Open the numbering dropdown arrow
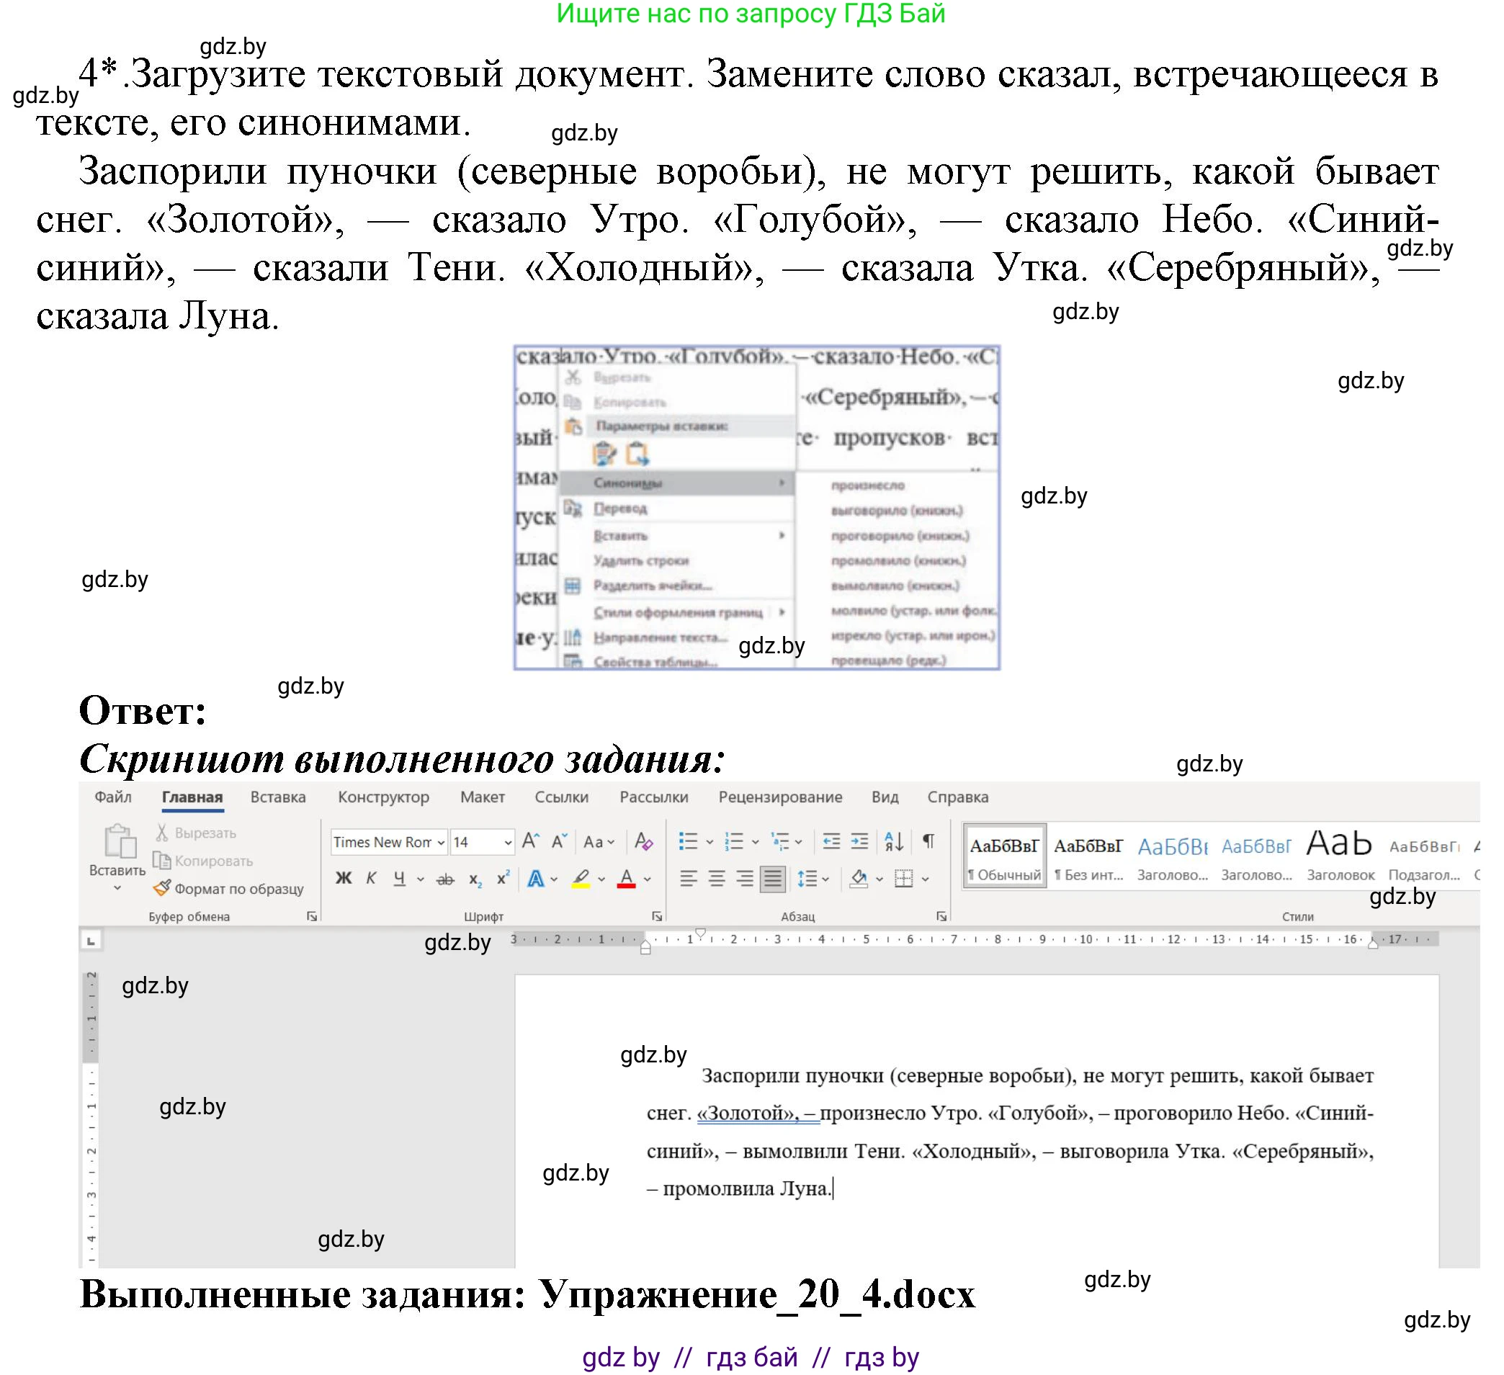The width and height of the screenshot is (1504, 1375). pos(755,842)
